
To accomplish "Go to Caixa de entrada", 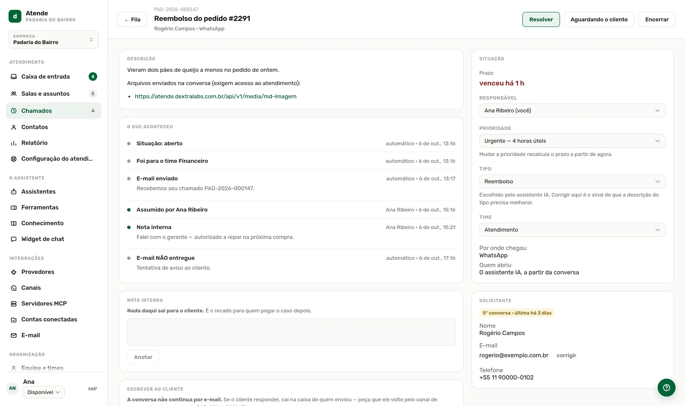I will click(54, 76).
